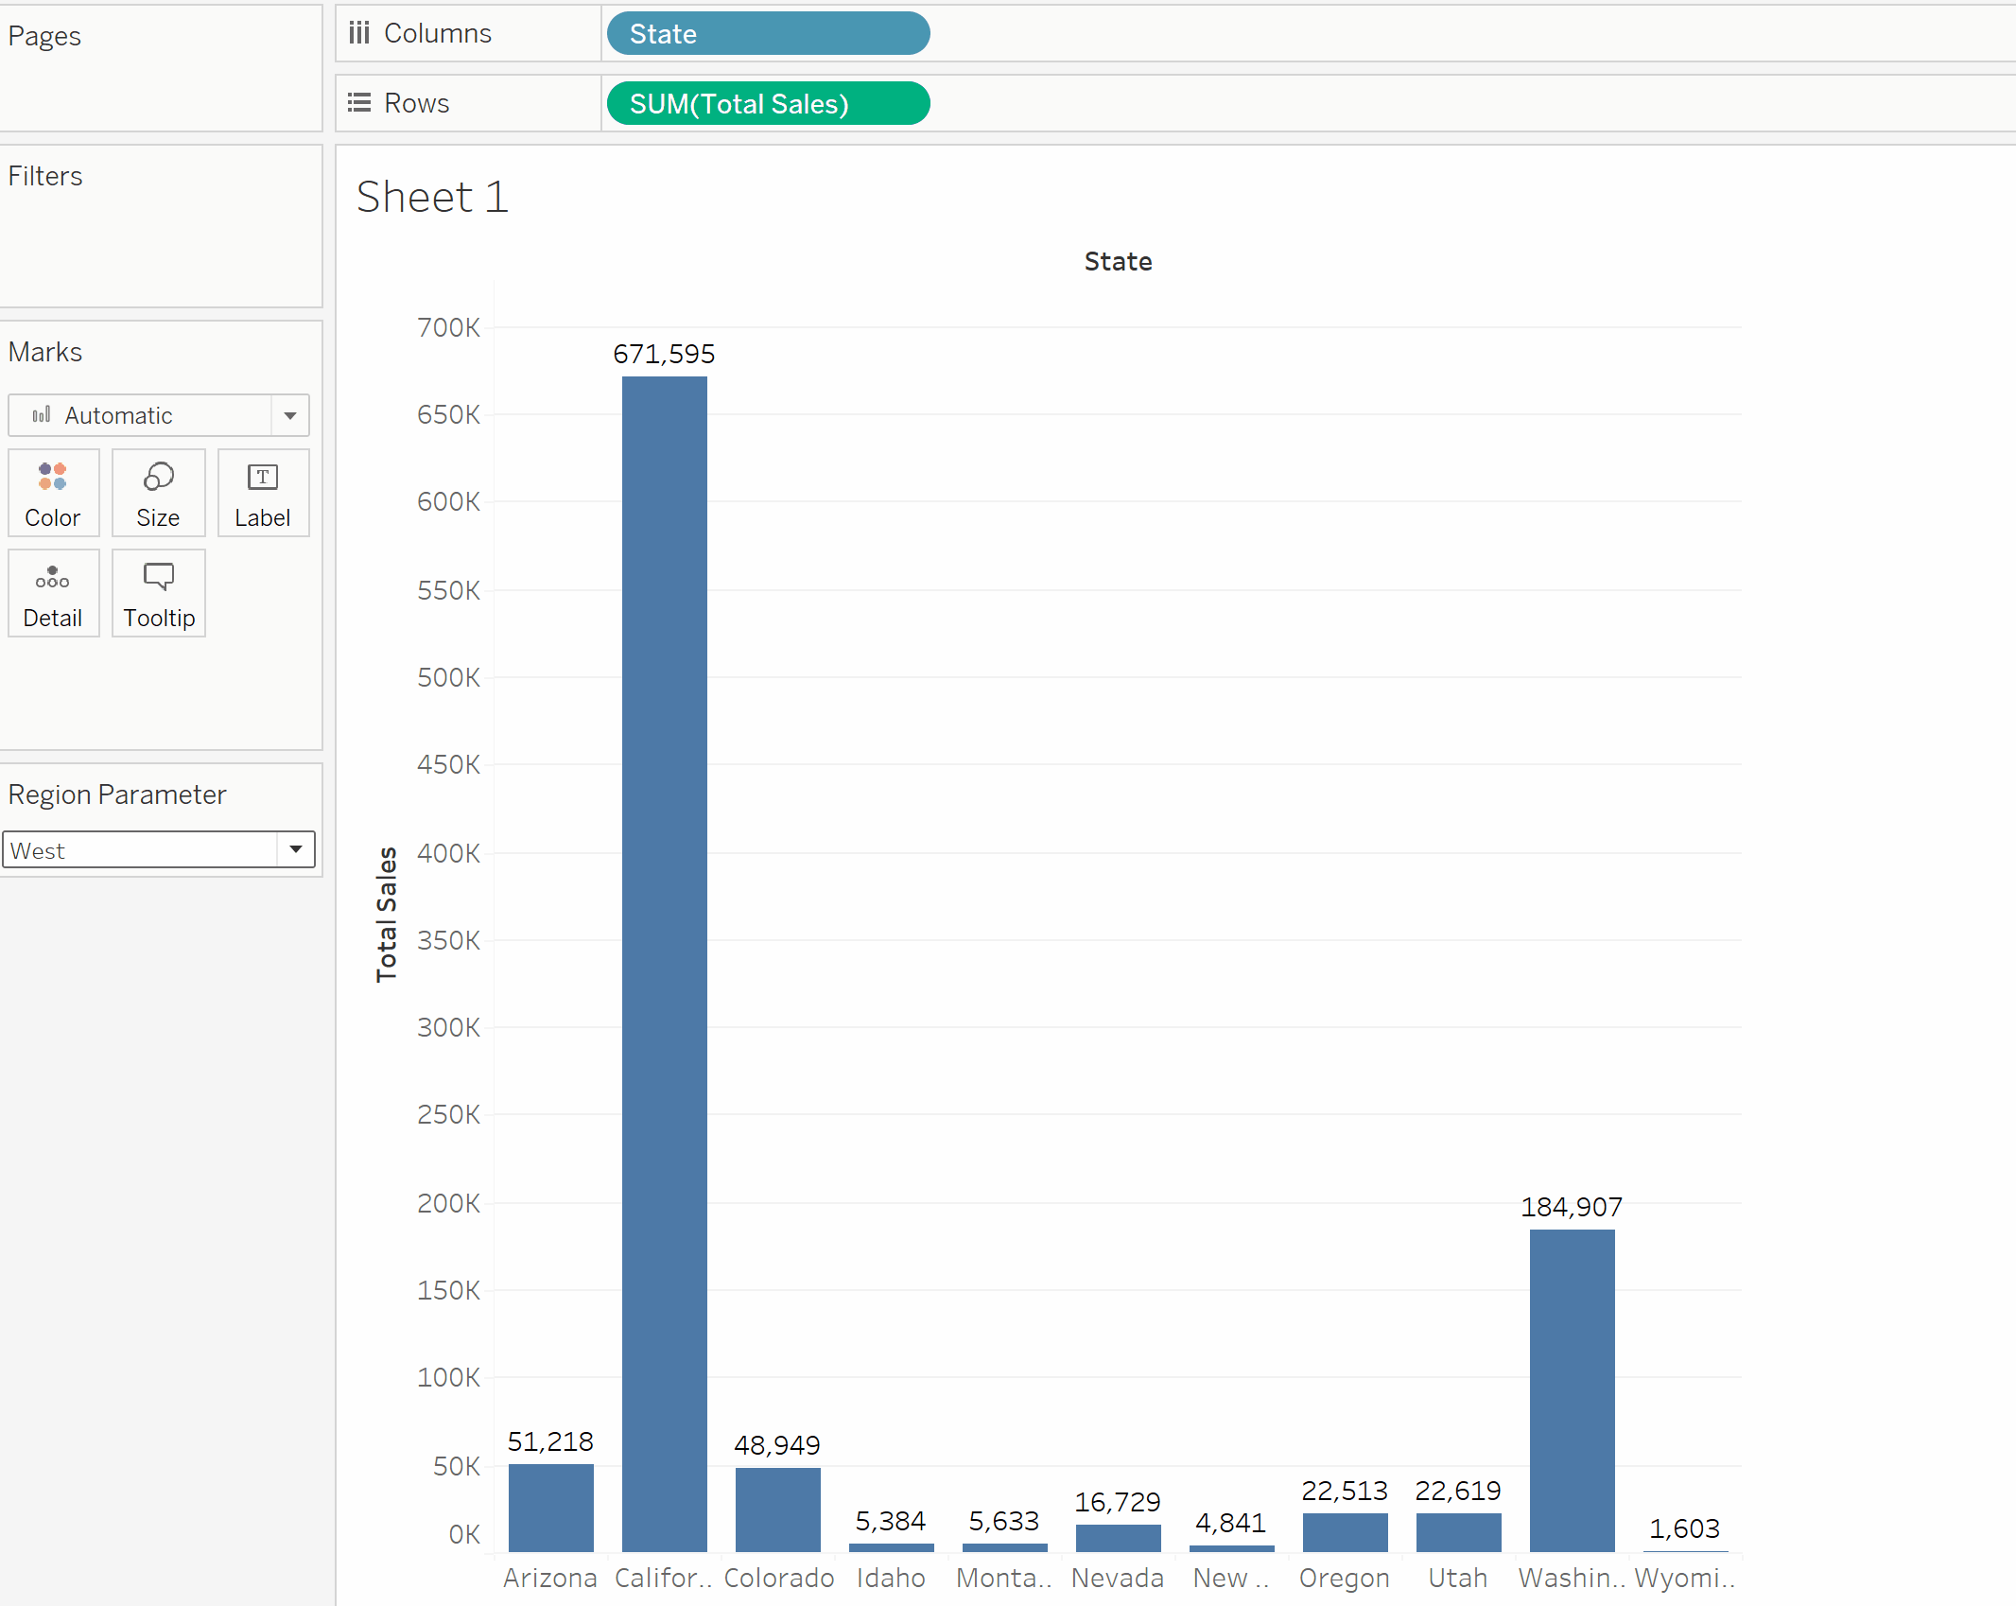Click the Rows shelf icon
This screenshot has height=1606, width=2016.
click(359, 102)
